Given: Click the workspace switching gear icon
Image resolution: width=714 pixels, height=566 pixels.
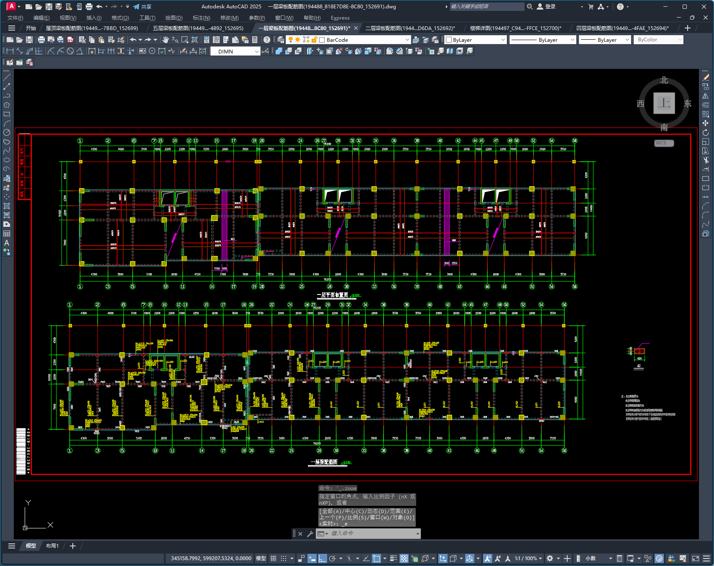Looking at the screenshot, I should [x=550, y=558].
